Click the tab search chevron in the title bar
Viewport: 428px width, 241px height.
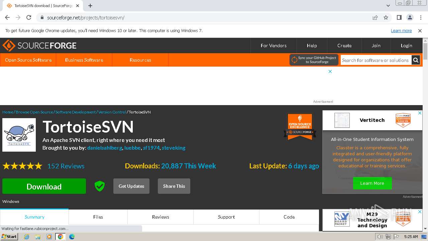click(x=388, y=6)
